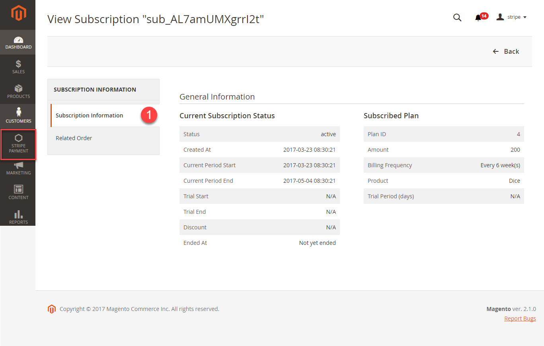The height and width of the screenshot is (346, 544).
Task: Click the Report Bugs link
Action: [520, 319]
